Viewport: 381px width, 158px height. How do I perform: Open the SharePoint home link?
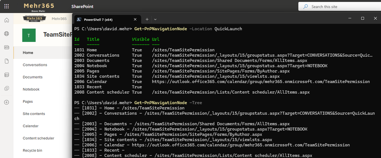pyautogui.click(x=82, y=6)
